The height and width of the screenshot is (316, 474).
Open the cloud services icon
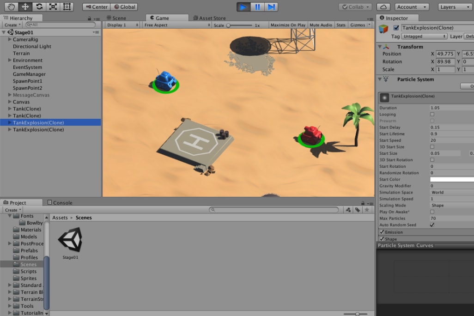point(383,7)
